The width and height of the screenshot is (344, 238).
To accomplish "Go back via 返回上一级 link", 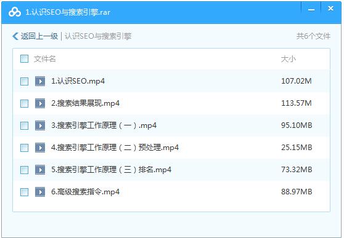I will [39, 36].
